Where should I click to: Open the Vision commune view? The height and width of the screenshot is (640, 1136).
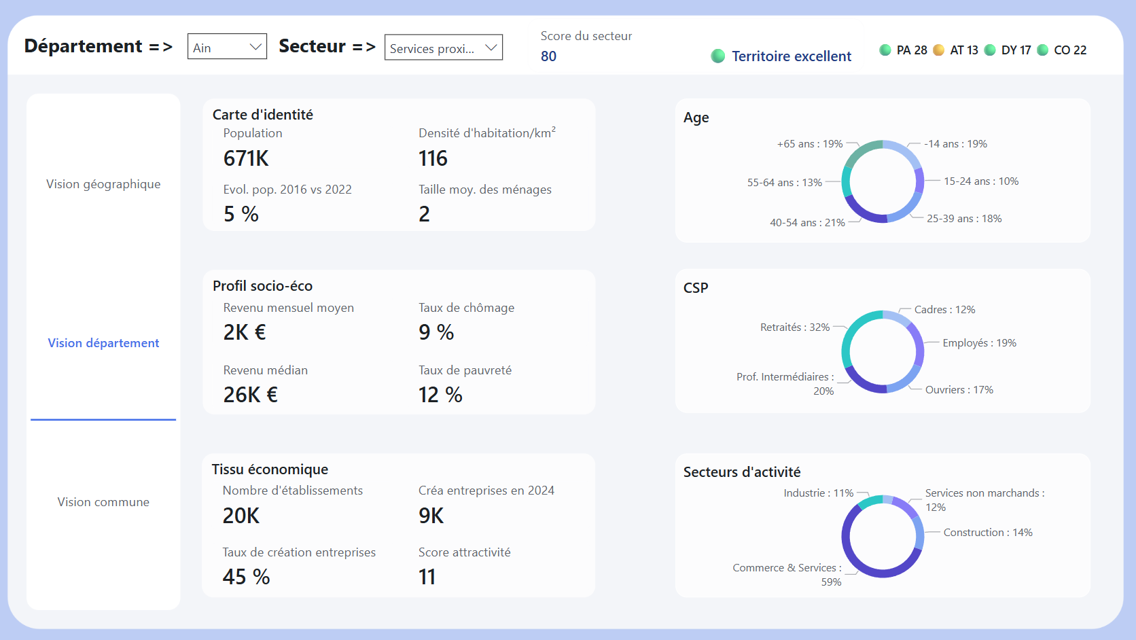103,501
